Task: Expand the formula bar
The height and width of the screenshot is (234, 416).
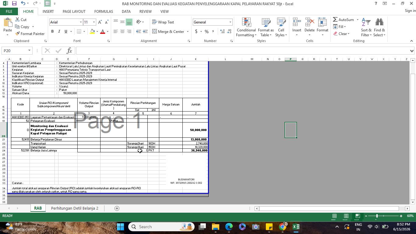Action: (412, 51)
